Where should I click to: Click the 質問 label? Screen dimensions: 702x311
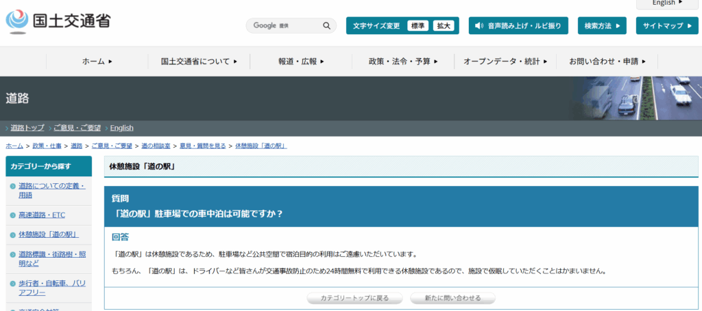click(x=121, y=198)
